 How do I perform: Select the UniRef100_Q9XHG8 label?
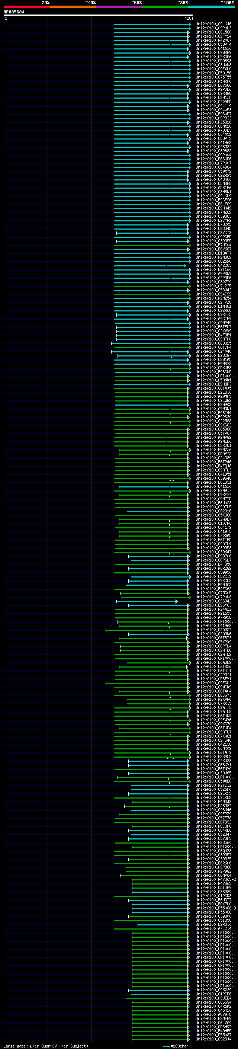click(x=213, y=94)
